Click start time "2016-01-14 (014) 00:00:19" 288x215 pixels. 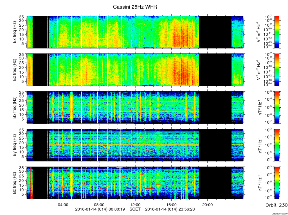tap(100, 209)
